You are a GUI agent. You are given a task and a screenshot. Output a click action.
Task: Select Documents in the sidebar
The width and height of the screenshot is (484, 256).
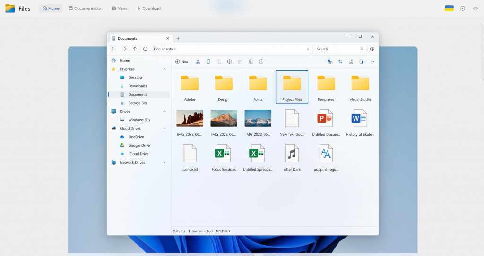139,95
